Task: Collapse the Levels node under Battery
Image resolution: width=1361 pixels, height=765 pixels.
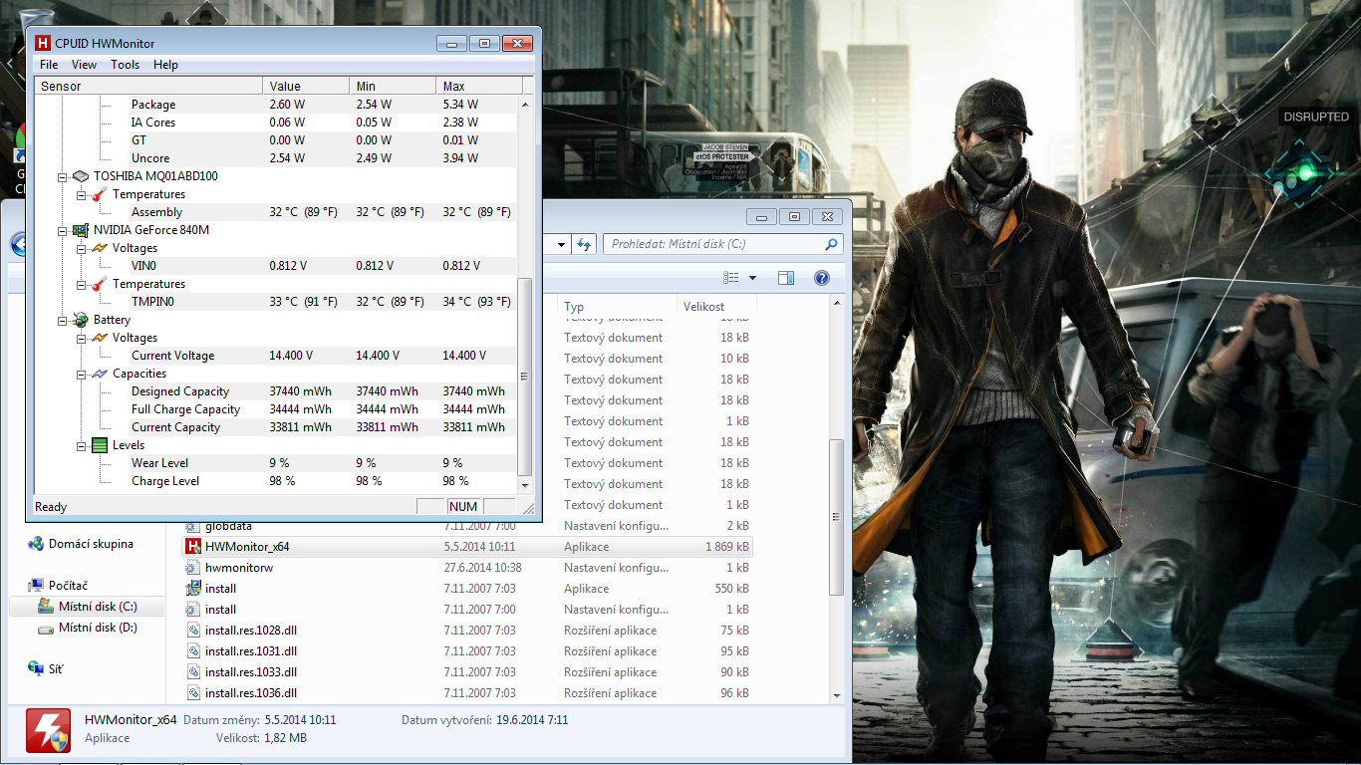Action: (x=81, y=445)
